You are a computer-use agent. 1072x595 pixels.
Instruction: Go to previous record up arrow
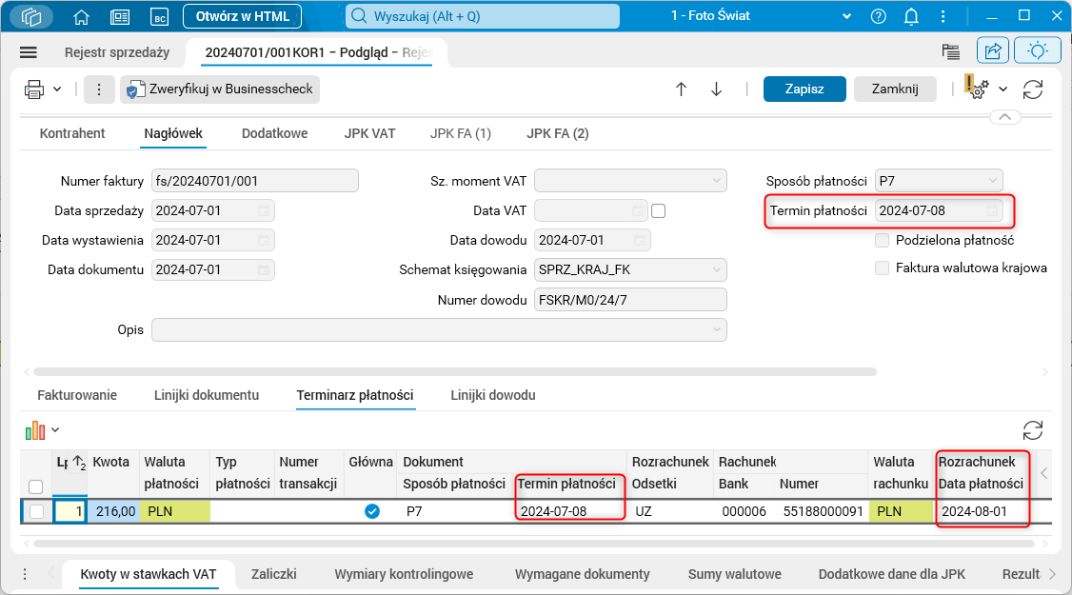[x=681, y=89]
